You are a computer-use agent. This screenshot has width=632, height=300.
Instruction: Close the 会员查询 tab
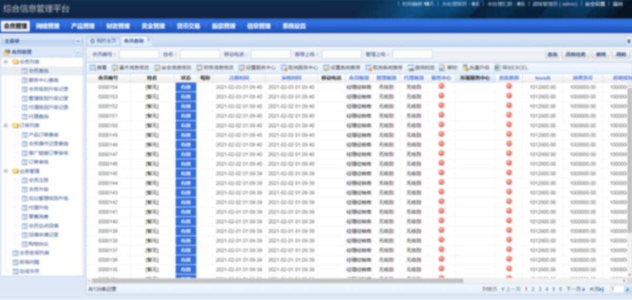[x=149, y=39]
